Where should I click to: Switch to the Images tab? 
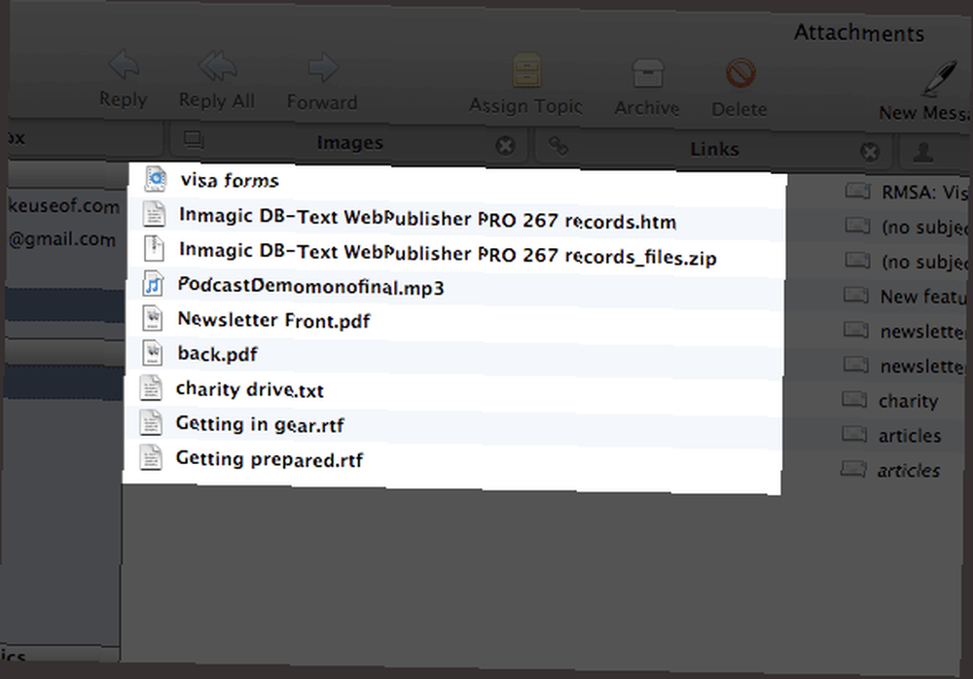coord(348,143)
